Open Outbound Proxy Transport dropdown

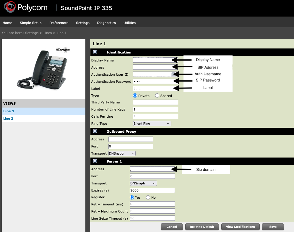[122, 153]
